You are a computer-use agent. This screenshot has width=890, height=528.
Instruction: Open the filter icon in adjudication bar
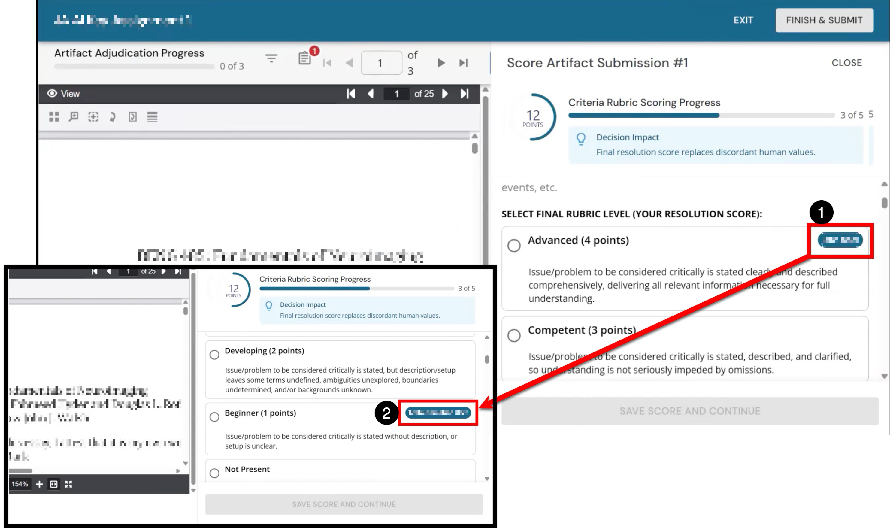point(271,59)
